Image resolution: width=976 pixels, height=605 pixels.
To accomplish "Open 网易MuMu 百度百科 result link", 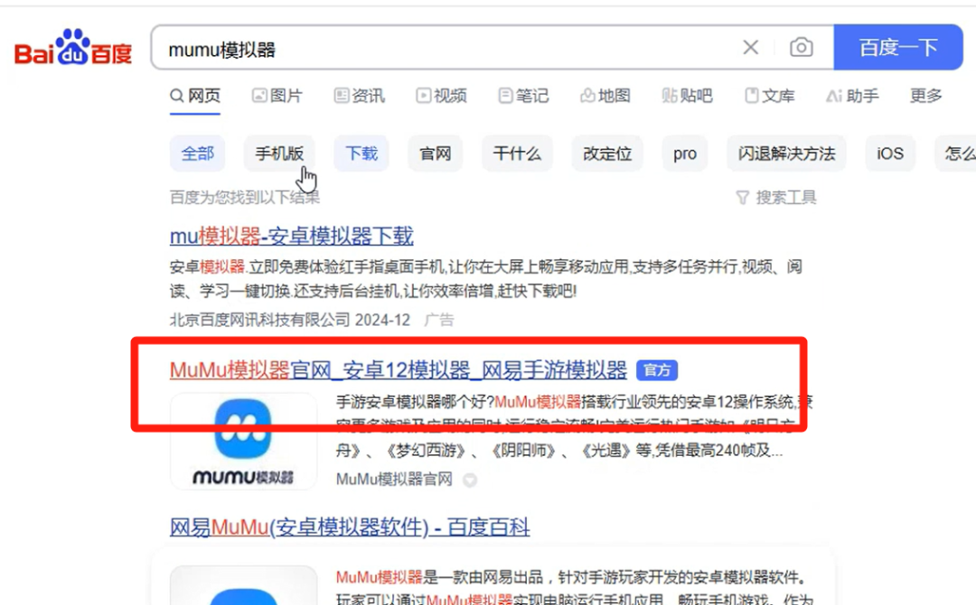I will tap(350, 527).
